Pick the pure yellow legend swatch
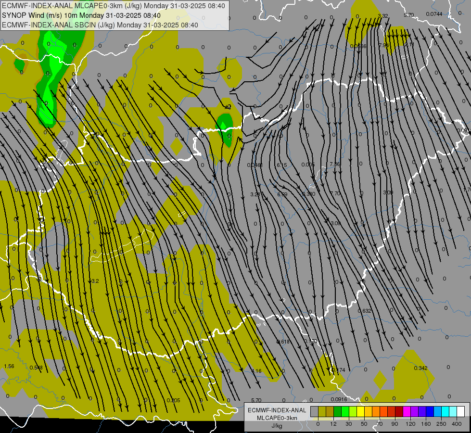 click(x=361, y=411)
